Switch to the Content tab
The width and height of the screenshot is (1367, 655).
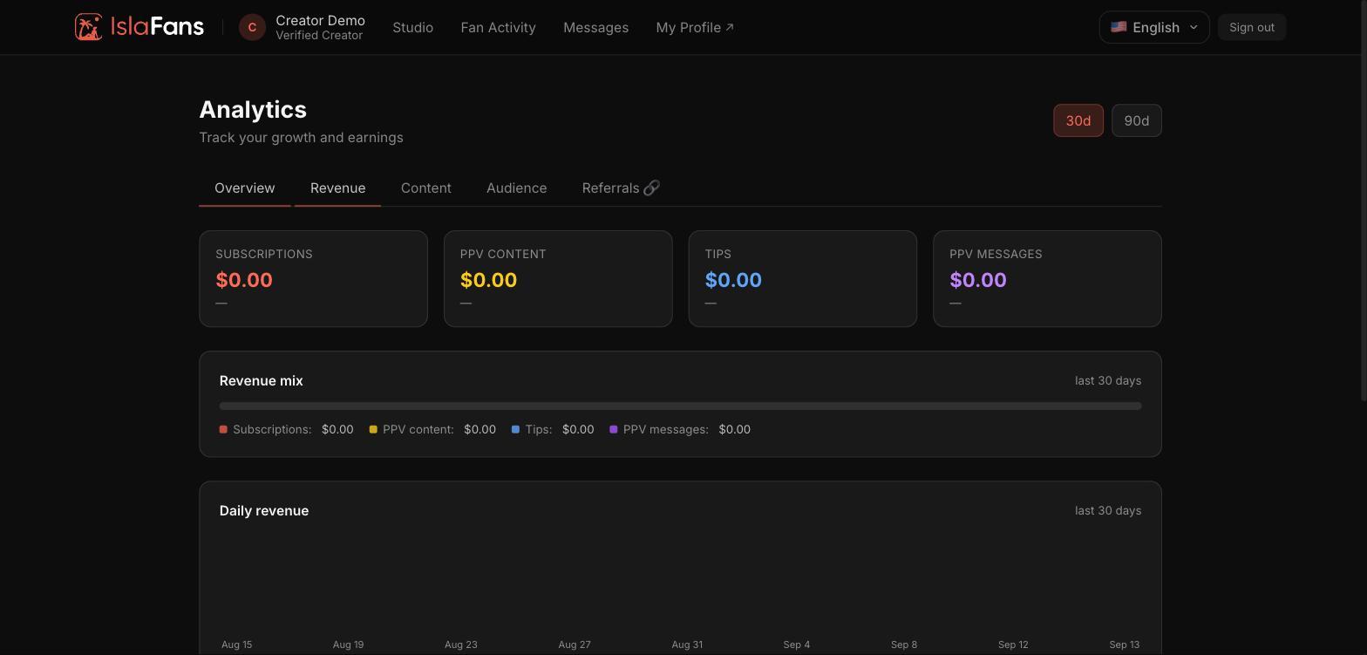coord(426,188)
